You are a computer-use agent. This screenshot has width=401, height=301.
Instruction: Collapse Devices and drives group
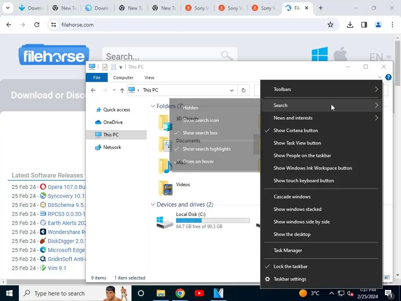pyautogui.click(x=153, y=205)
